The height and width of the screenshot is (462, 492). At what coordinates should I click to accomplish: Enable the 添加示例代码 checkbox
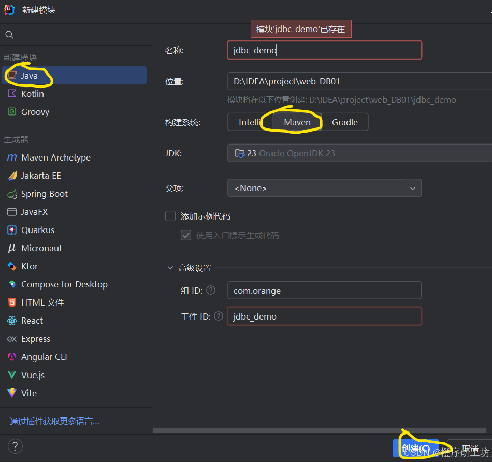[x=170, y=216]
